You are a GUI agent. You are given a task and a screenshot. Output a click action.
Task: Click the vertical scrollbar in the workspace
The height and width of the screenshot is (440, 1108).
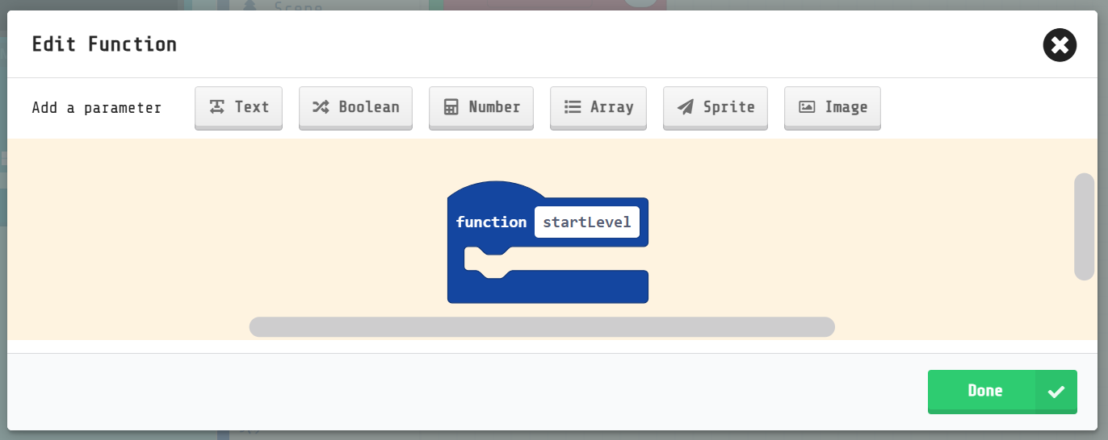[1083, 226]
